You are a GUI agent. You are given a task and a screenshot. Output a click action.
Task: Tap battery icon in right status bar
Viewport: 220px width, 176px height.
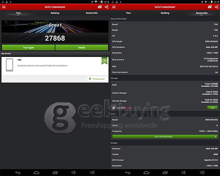click(212, 2)
